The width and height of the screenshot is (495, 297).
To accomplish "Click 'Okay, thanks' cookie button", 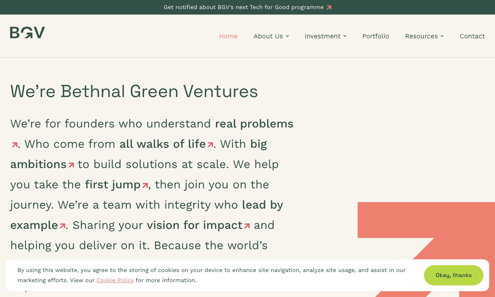I will (x=454, y=275).
